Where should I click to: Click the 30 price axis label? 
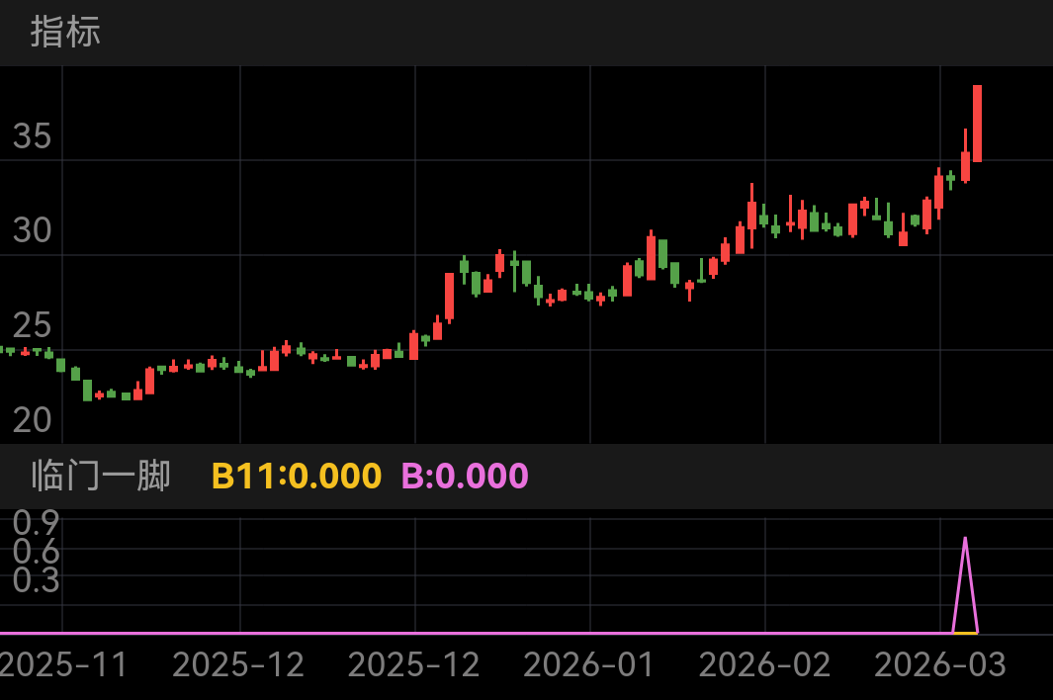point(32,230)
